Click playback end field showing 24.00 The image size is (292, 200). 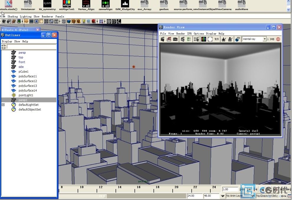pos(194,196)
